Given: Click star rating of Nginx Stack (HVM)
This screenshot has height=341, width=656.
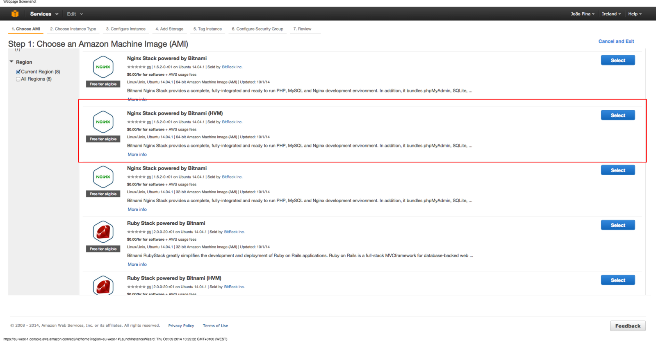Looking at the screenshot, I should 136,122.
